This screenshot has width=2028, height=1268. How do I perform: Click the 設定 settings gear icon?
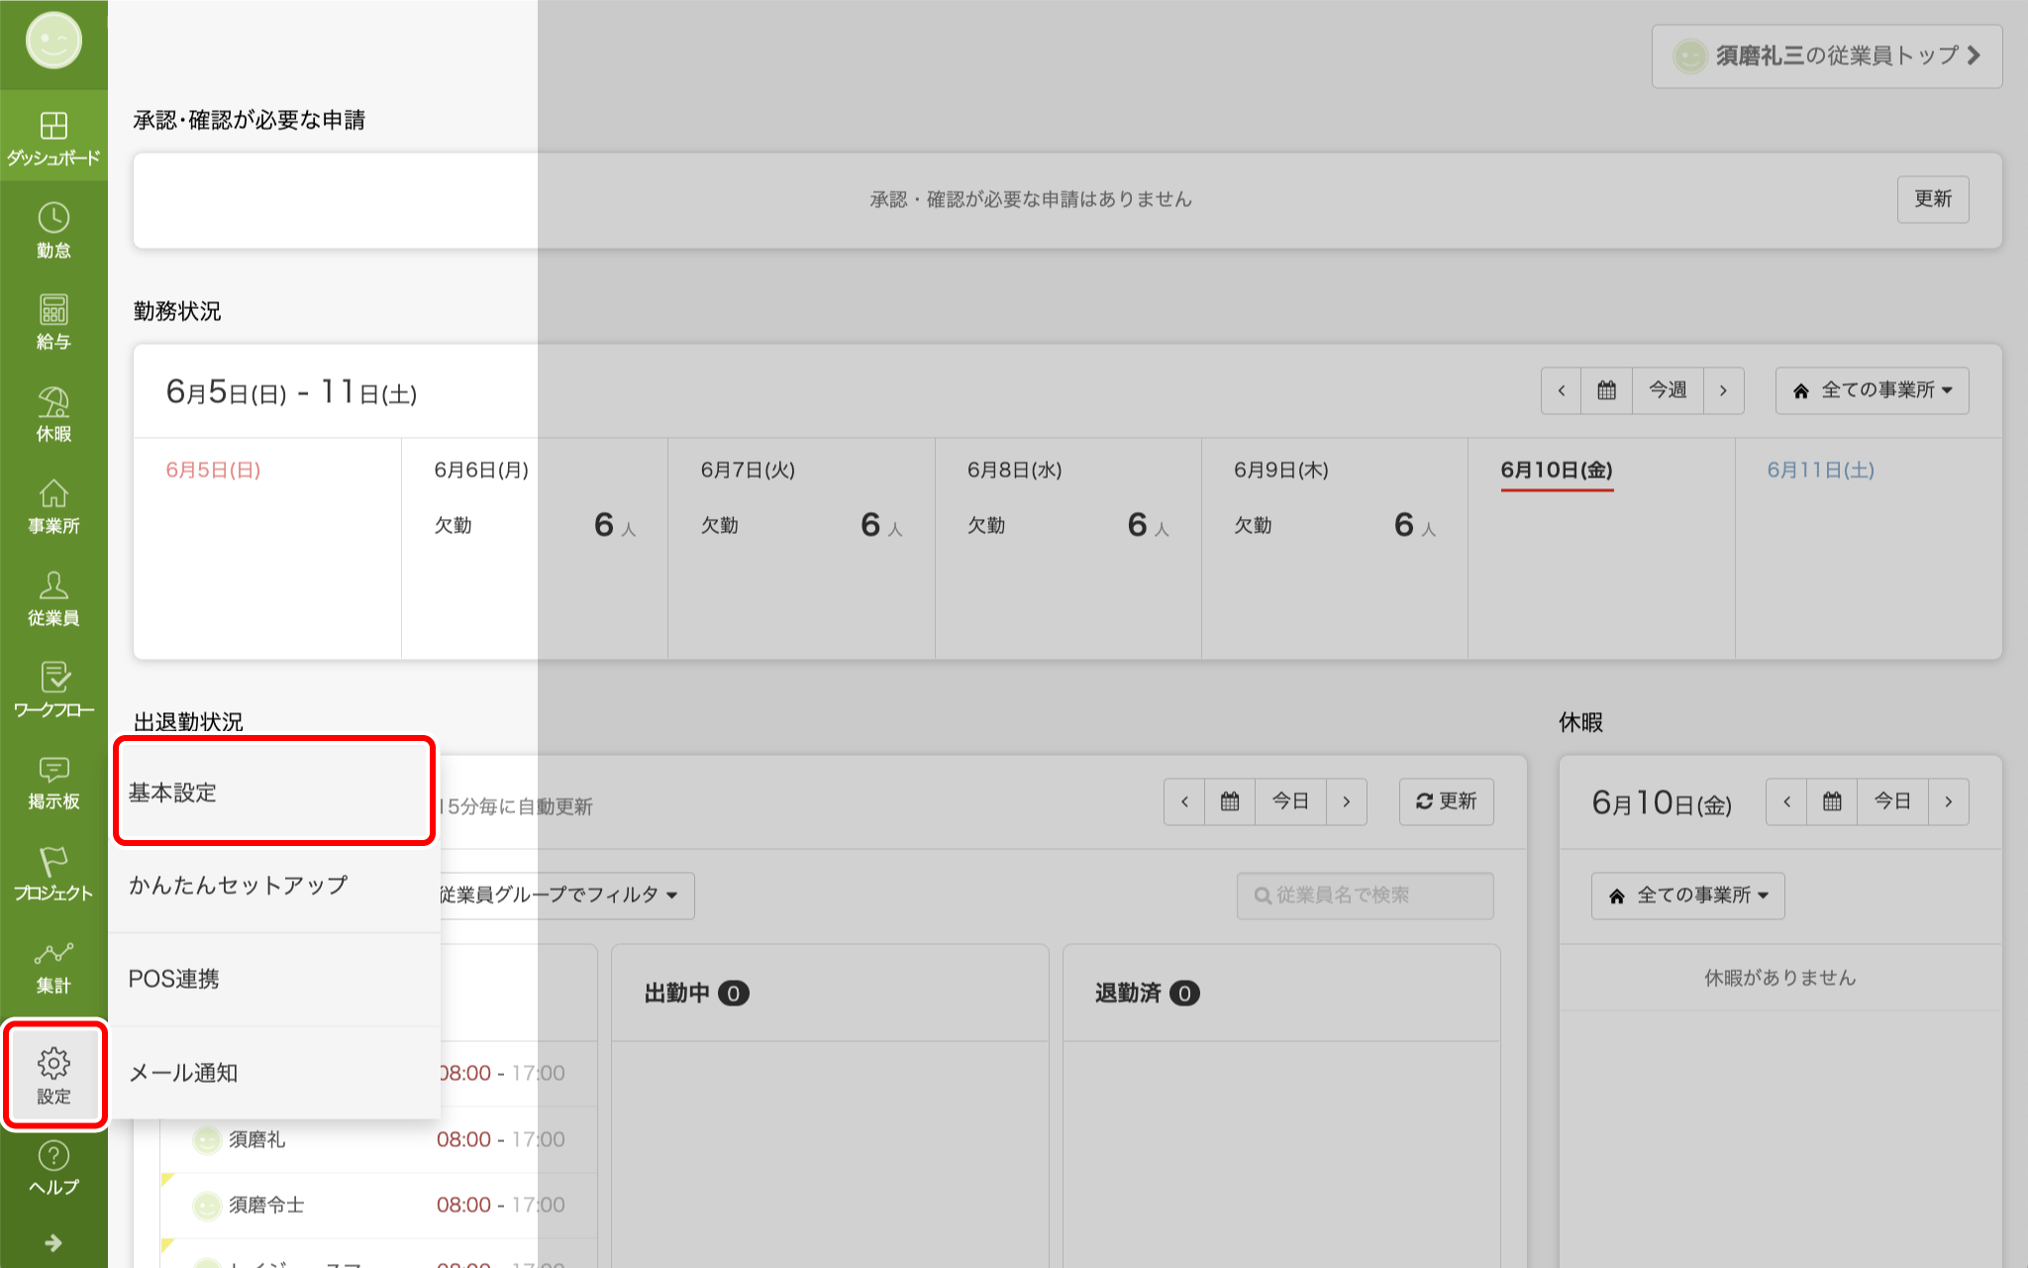[53, 1075]
